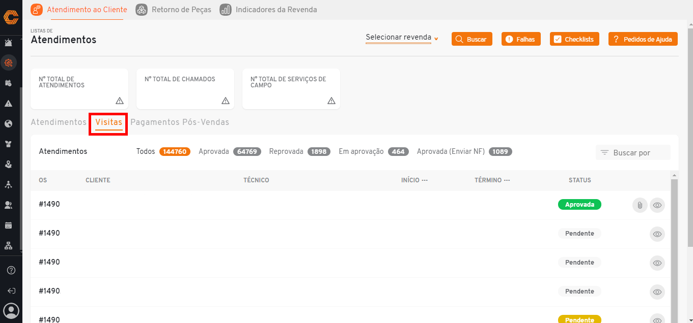Open the Selecionar revenda dropdown
This screenshot has width=693, height=323.
[402, 38]
